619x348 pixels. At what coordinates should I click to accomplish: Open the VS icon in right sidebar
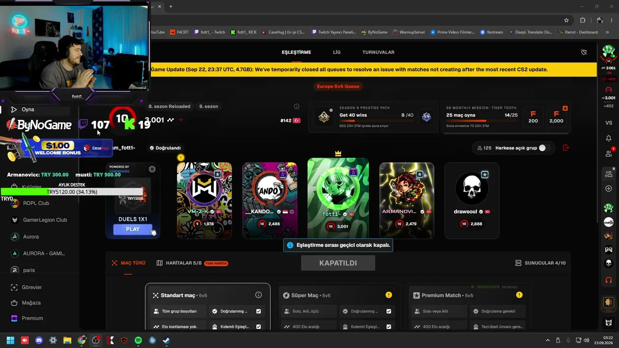coord(609,123)
